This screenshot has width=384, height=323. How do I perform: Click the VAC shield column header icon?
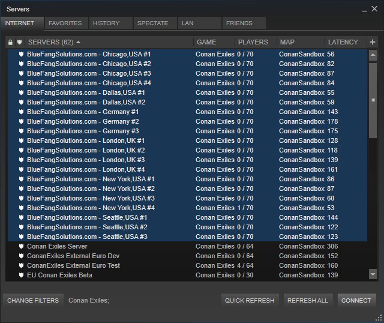[x=20, y=42]
